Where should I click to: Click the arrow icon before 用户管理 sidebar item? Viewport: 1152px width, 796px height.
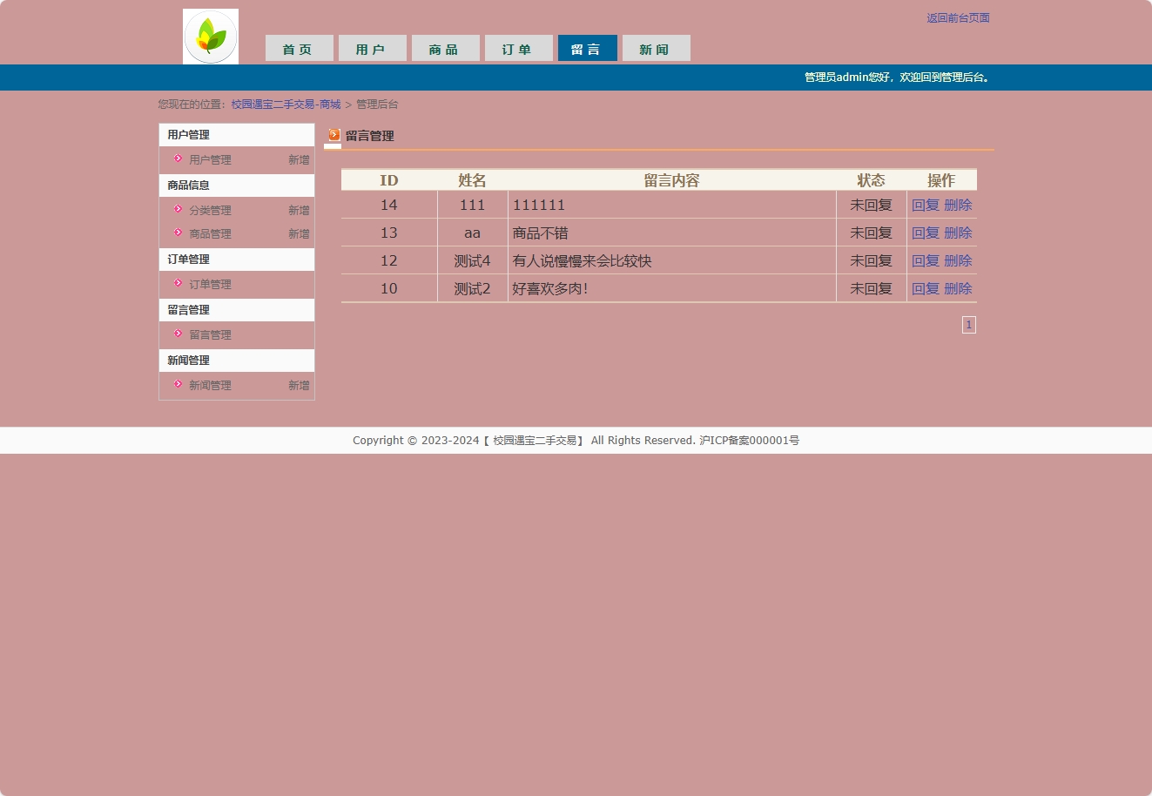pos(178,159)
